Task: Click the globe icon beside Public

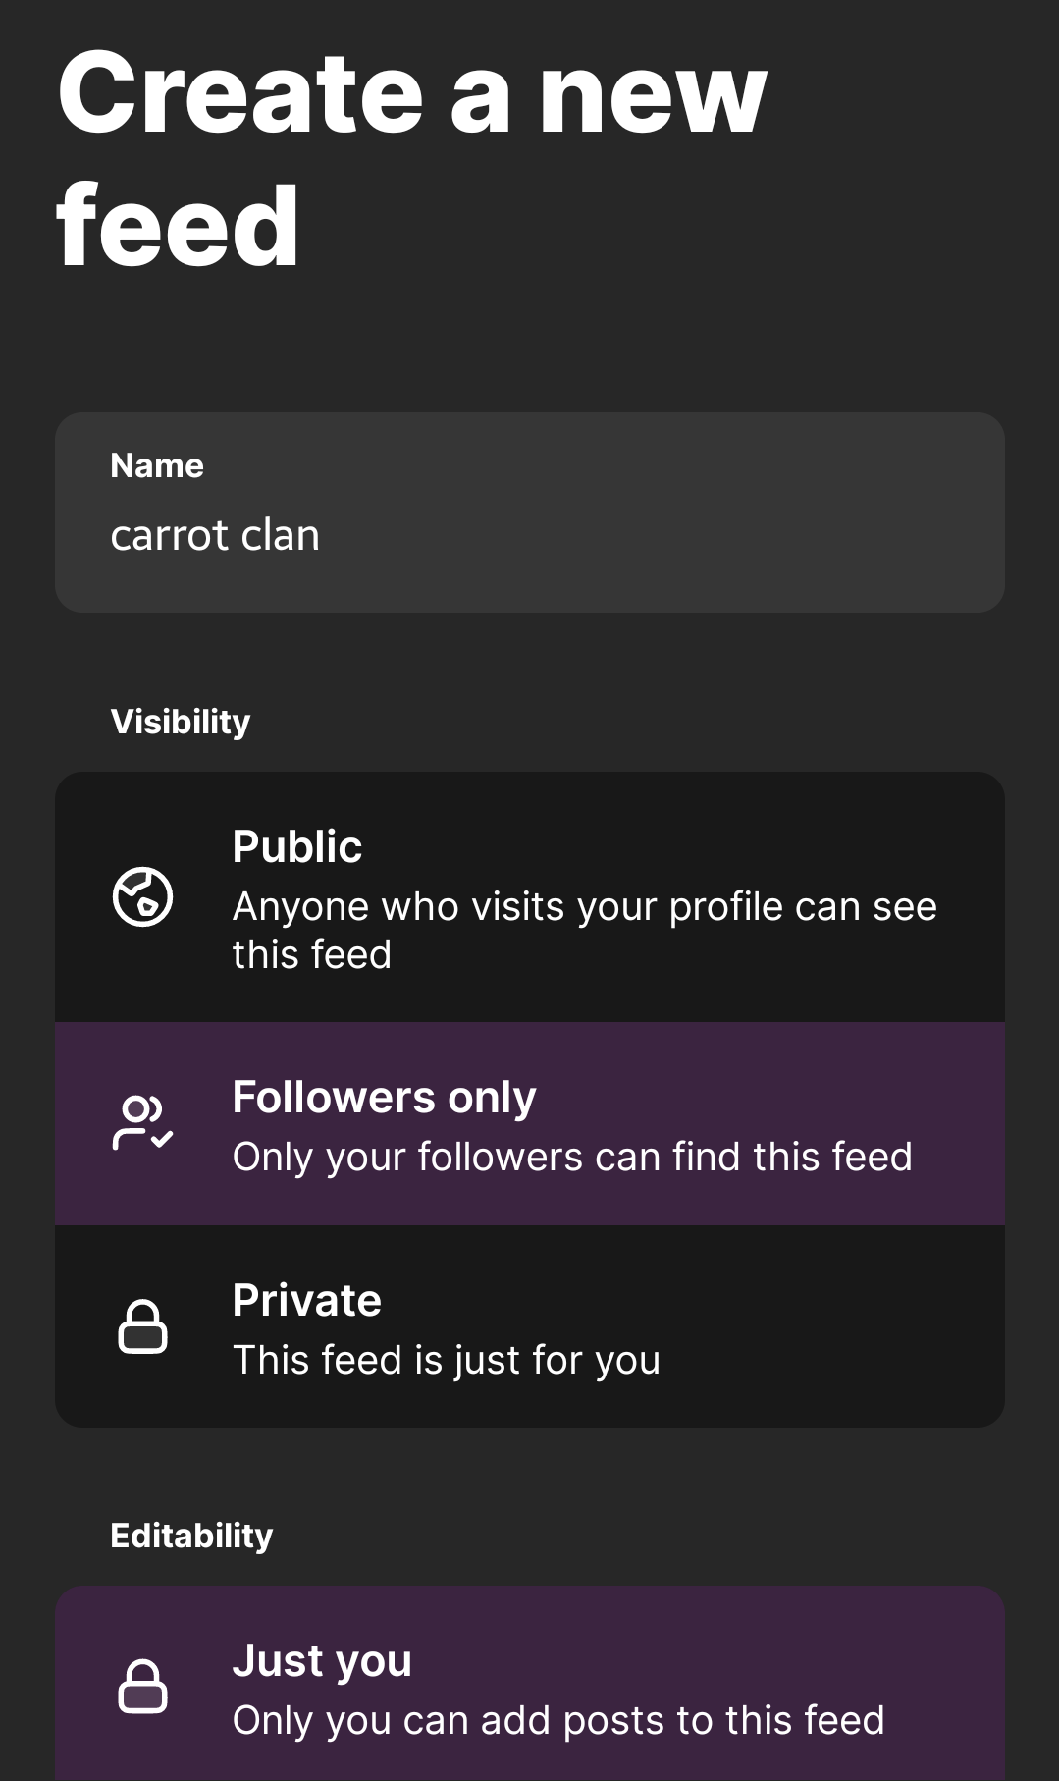Action: pos(143,897)
